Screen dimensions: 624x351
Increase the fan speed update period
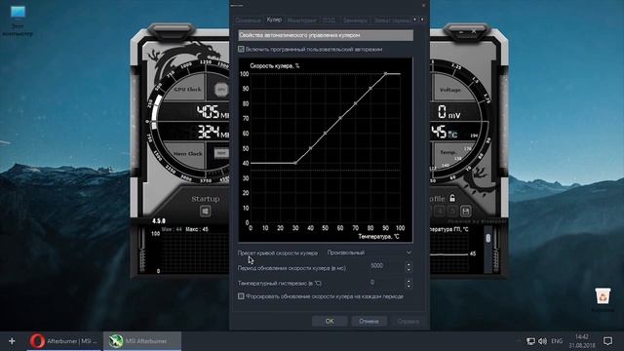(409, 263)
